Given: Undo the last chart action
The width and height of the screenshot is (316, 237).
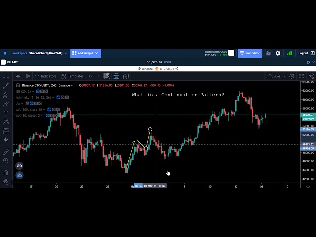Looking at the screenshot, I should point(90,76).
